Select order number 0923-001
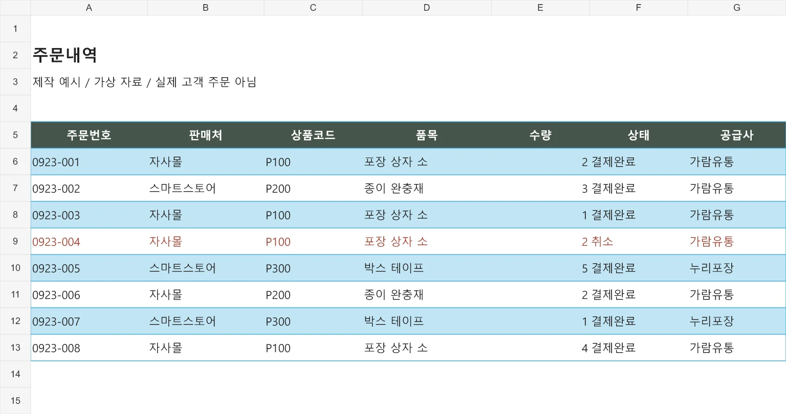Viewport: 786px width, 414px height. click(89, 162)
